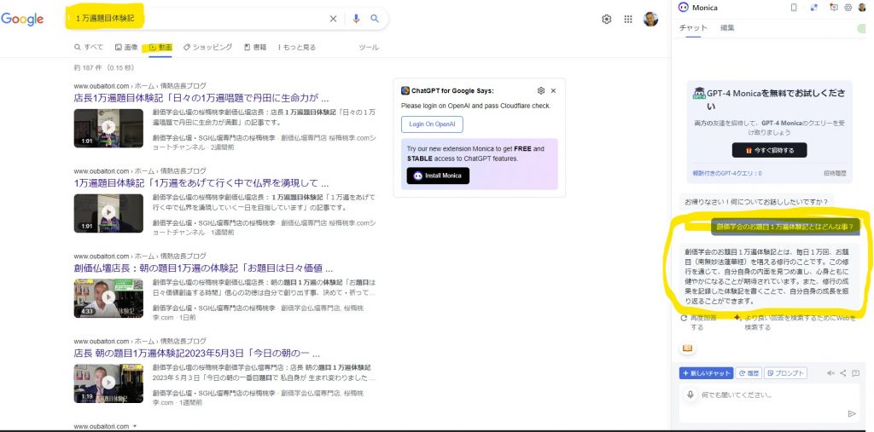Click the magnifier search icon in the search bar
Viewport: 874px width, 432px height.
374,19
